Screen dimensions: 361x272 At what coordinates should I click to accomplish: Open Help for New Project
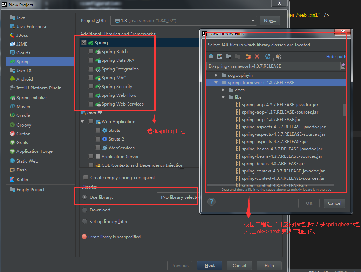pos(269,266)
